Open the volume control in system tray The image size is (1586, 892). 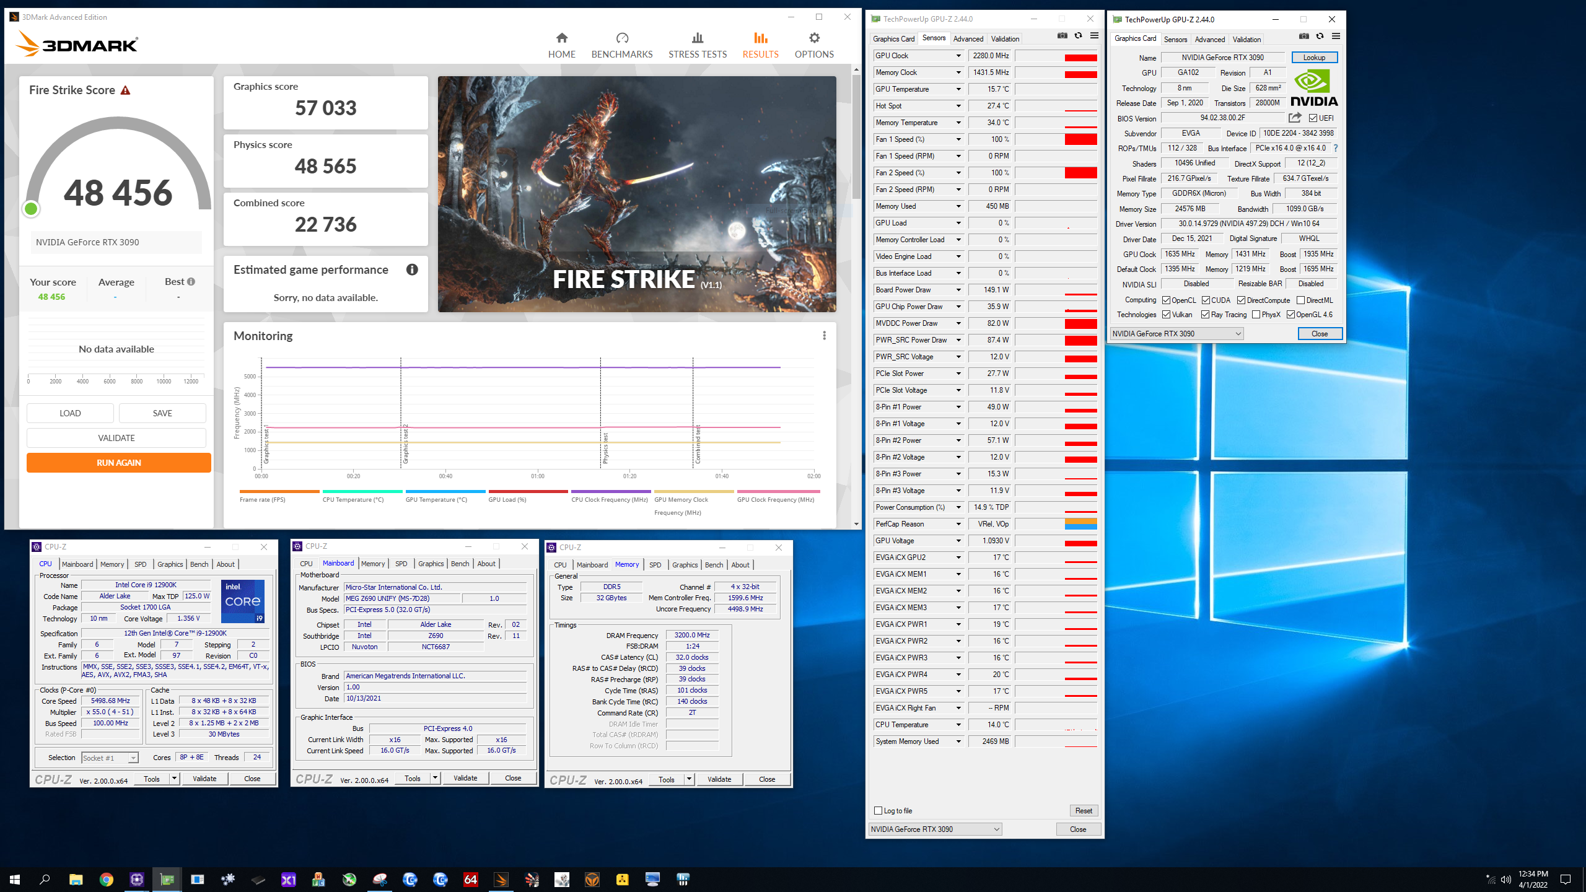1506,880
